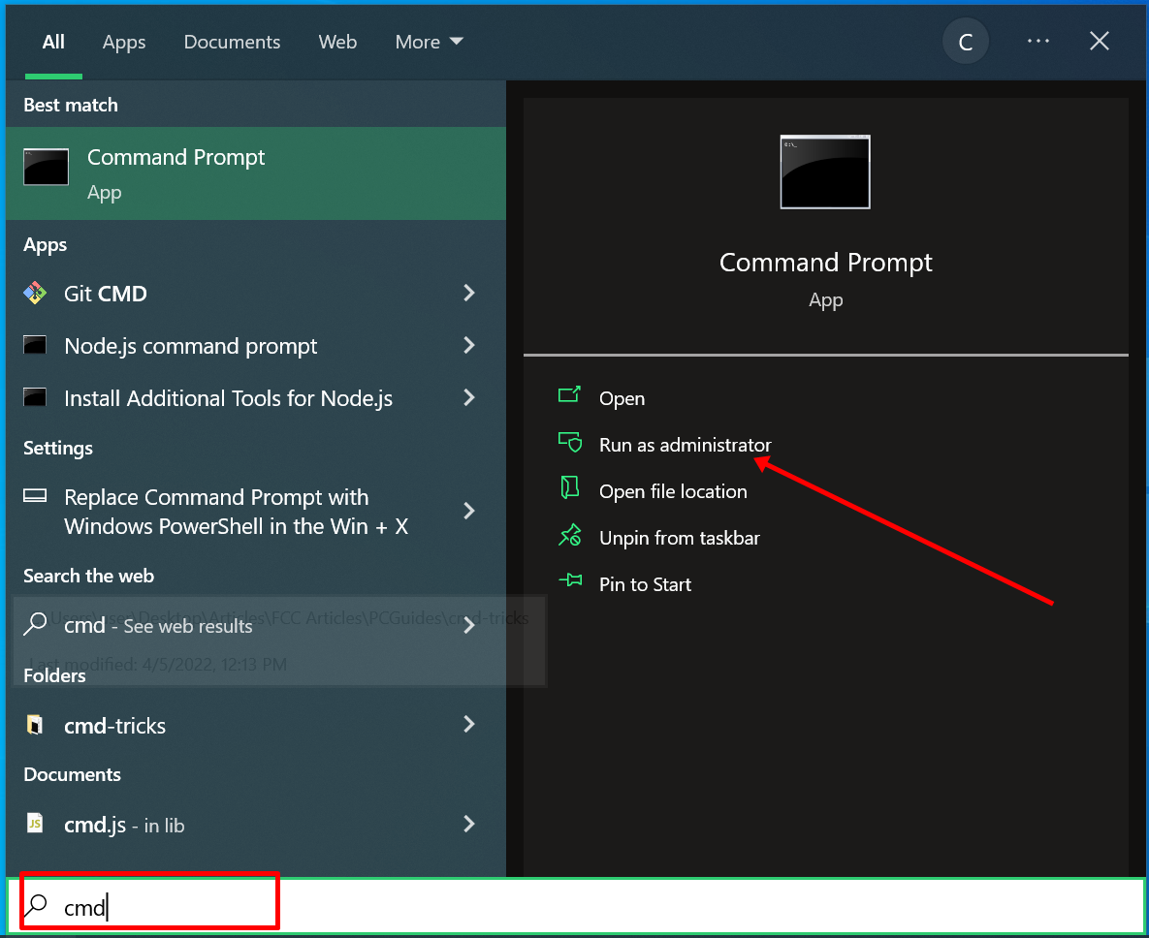This screenshot has height=938, width=1149.
Task: Switch to the Documents tab
Action: [232, 42]
